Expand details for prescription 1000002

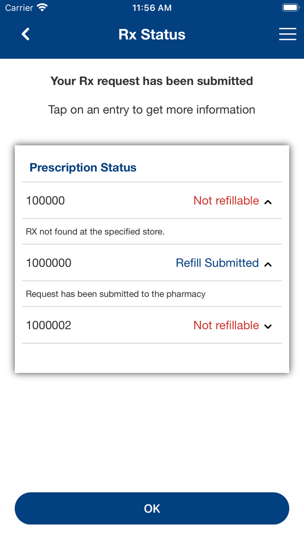point(268,326)
